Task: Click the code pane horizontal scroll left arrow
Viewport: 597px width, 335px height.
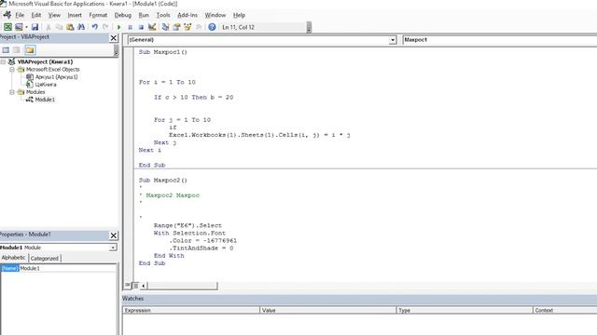Action: click(144, 286)
